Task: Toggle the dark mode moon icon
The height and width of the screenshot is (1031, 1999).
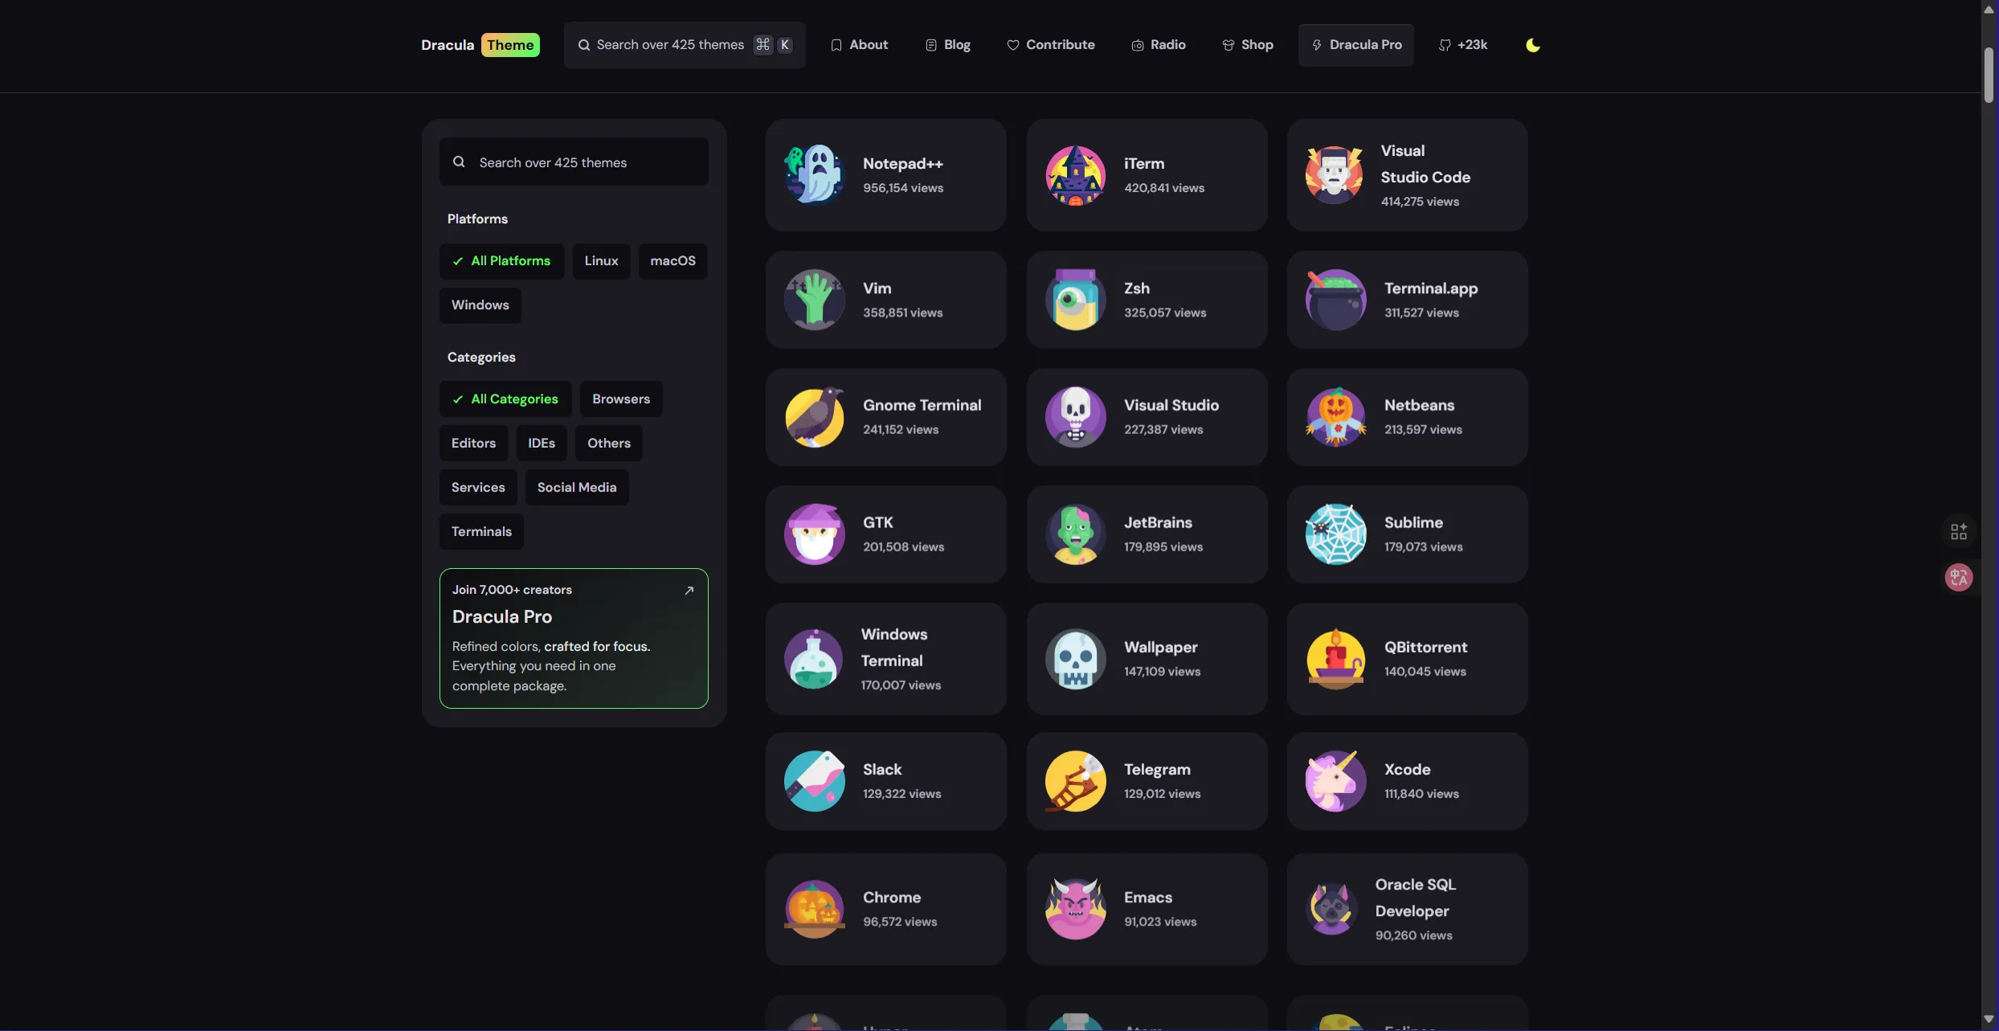Action: point(1533,45)
